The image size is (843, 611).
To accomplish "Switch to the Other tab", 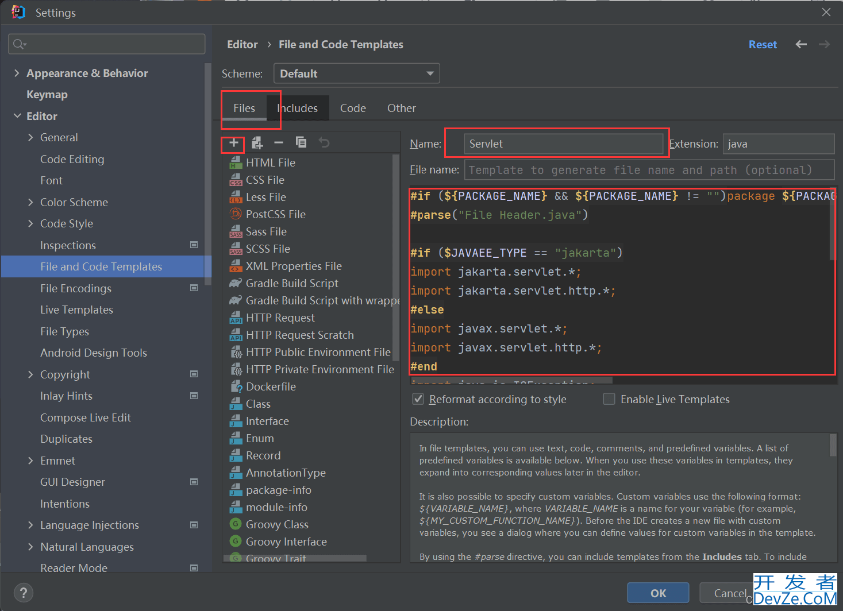I will click(x=402, y=108).
